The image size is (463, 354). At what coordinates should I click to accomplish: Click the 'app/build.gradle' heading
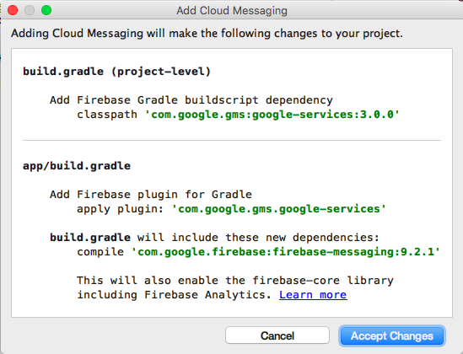click(x=77, y=166)
